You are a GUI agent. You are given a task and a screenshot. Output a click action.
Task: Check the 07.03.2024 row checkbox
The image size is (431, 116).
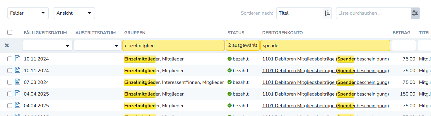(10, 82)
